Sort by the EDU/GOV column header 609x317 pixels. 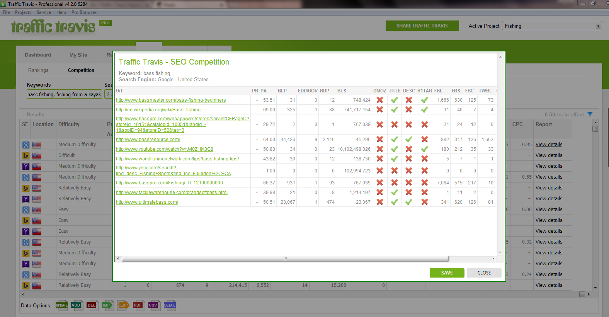[x=308, y=91]
